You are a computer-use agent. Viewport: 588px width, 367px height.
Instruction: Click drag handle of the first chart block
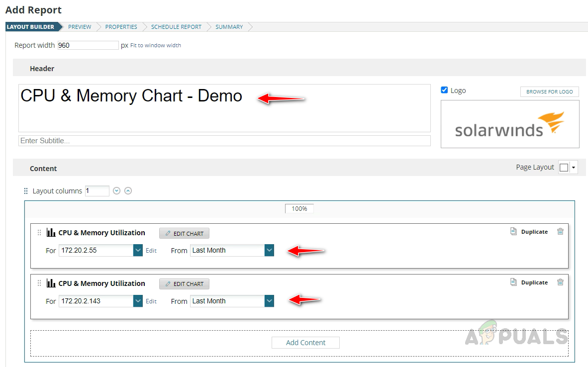(x=39, y=232)
